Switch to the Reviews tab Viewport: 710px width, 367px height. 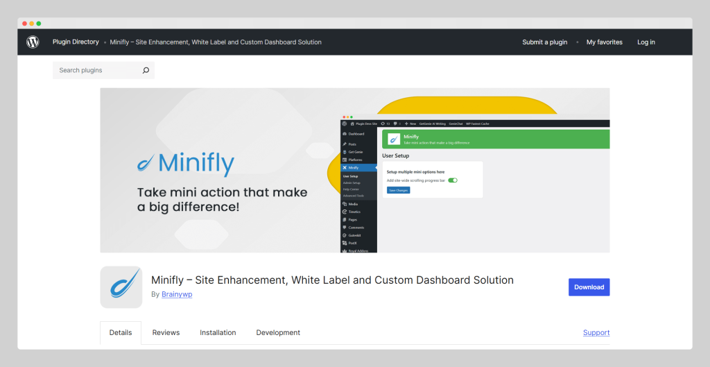tap(166, 332)
